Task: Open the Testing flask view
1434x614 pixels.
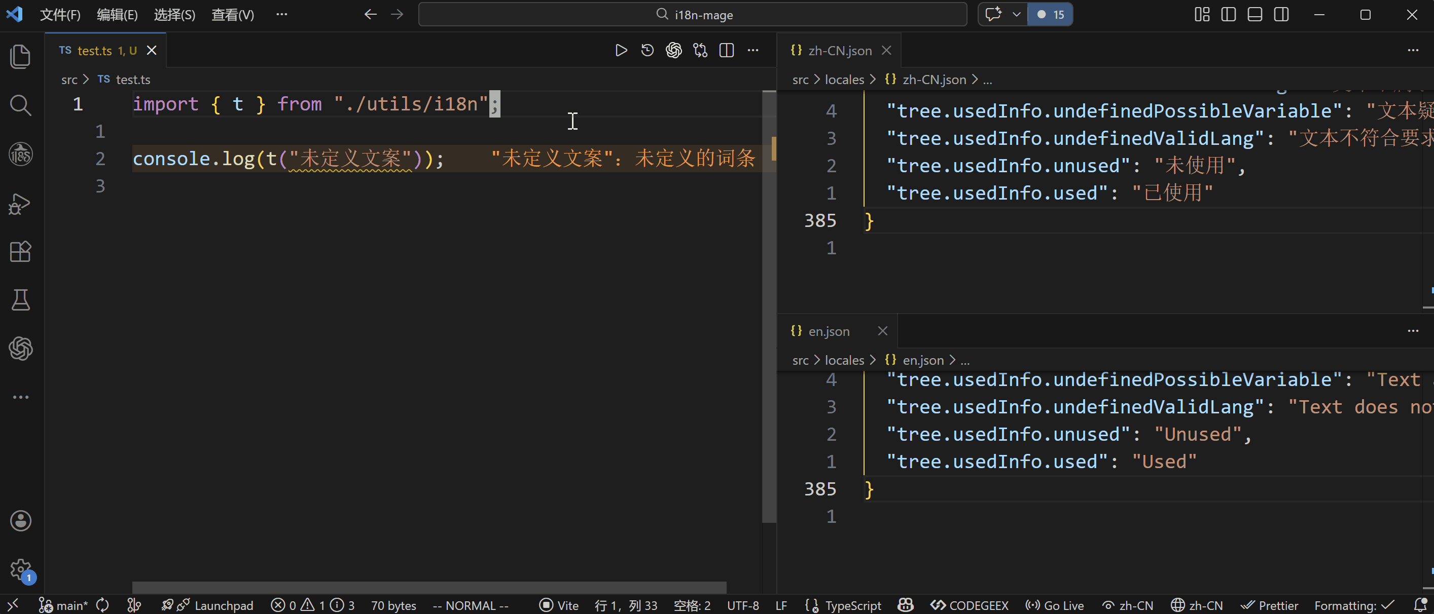Action: (x=21, y=300)
